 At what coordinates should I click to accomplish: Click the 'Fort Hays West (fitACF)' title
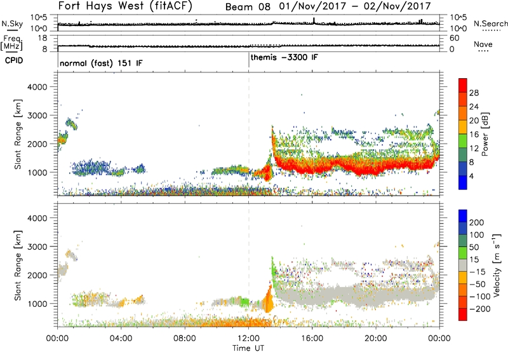click(125, 6)
